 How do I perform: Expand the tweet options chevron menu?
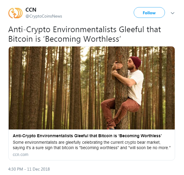point(172,13)
